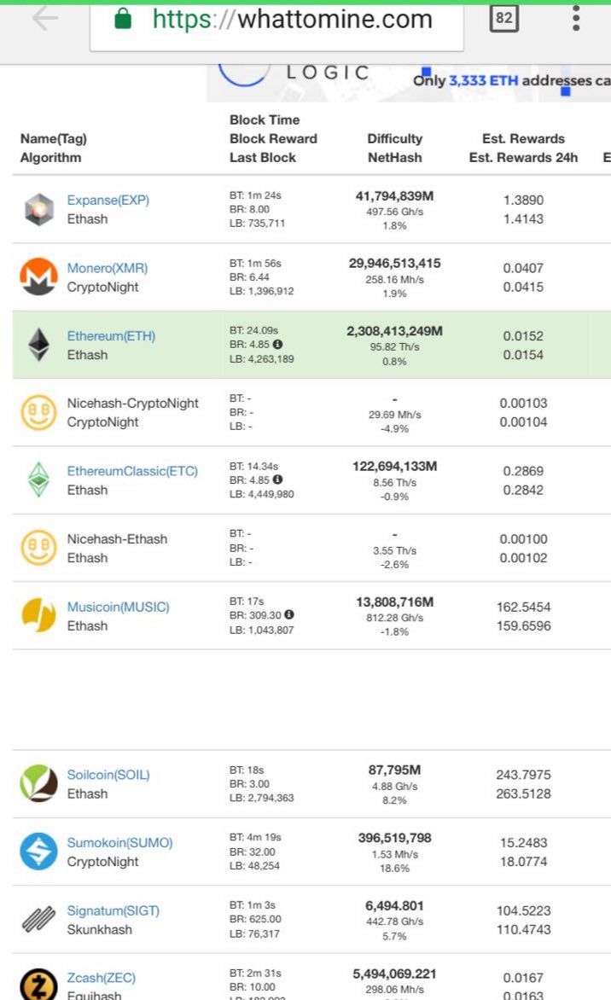Screen dimensions: 611x1000
Task: Click the Ethereum diamond logo
Action: click(x=39, y=345)
